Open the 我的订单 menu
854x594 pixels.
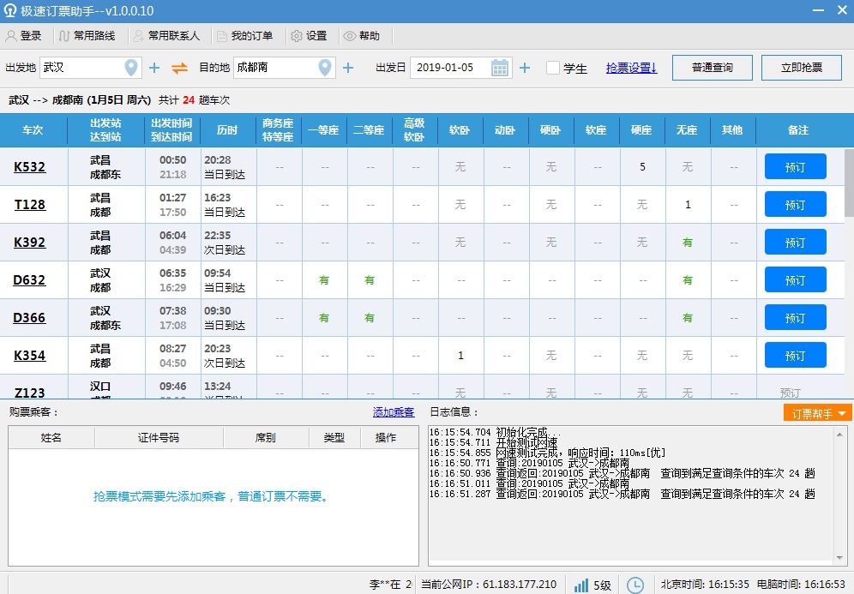tap(244, 36)
